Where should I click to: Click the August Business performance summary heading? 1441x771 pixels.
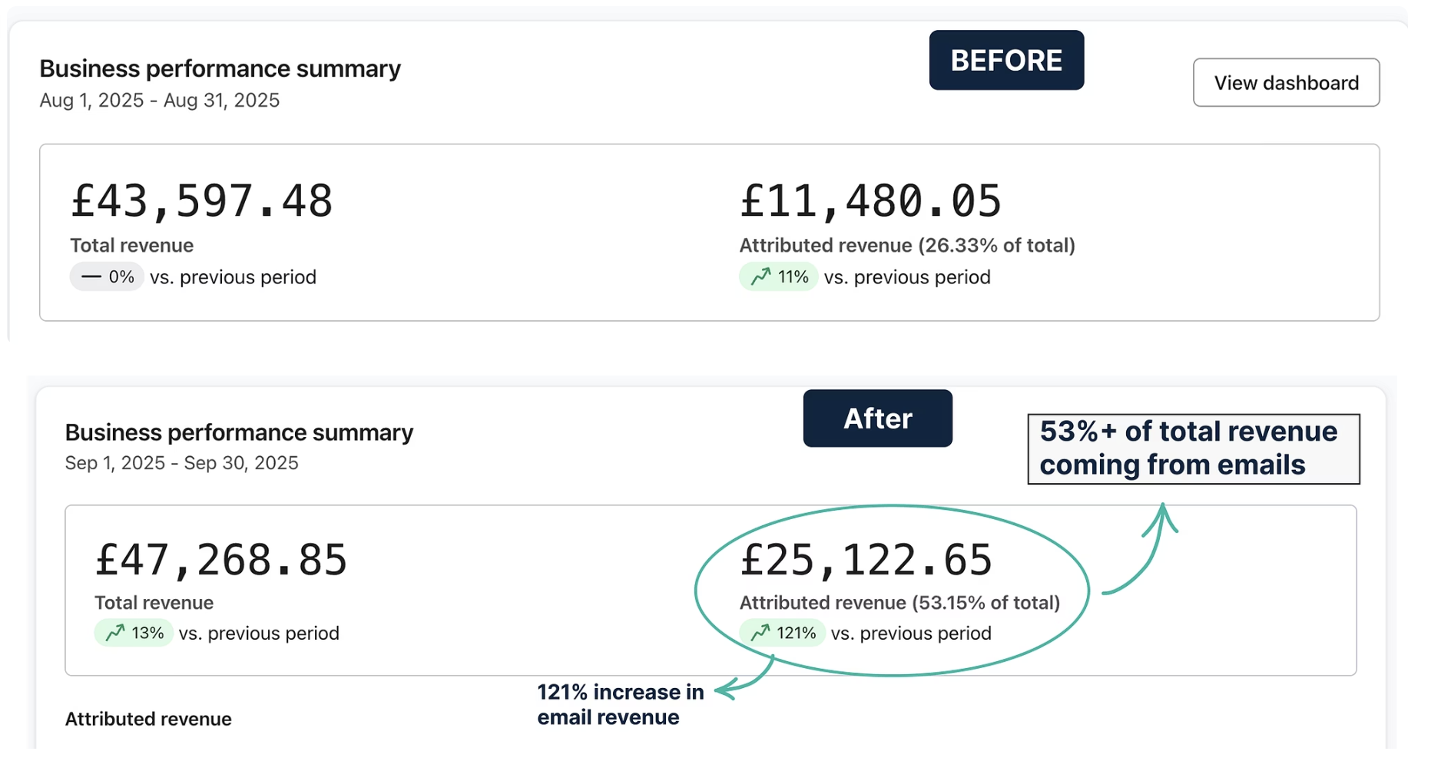[220, 69]
